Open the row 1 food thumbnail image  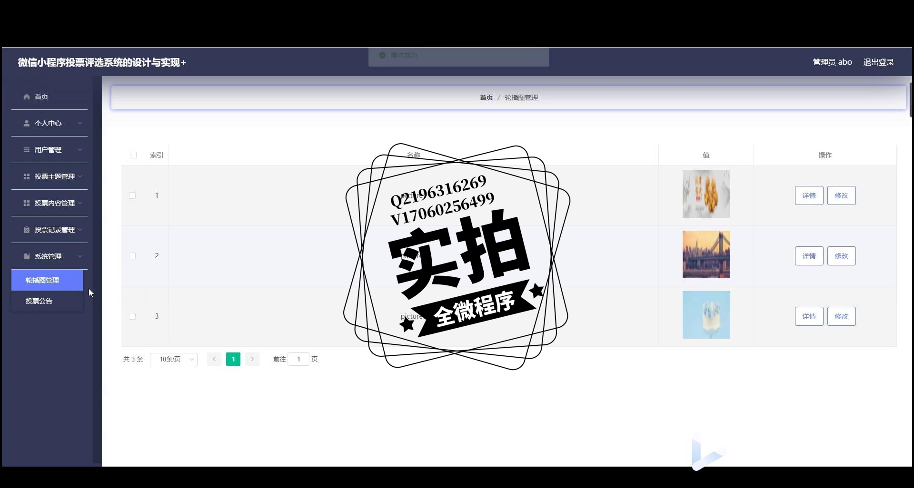click(x=706, y=194)
